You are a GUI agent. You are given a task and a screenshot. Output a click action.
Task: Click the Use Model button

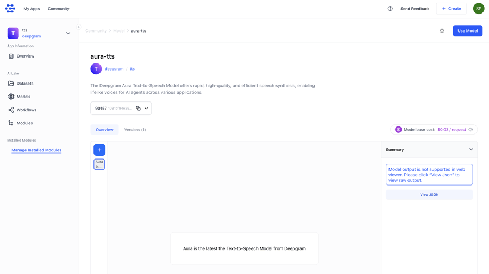click(467, 31)
